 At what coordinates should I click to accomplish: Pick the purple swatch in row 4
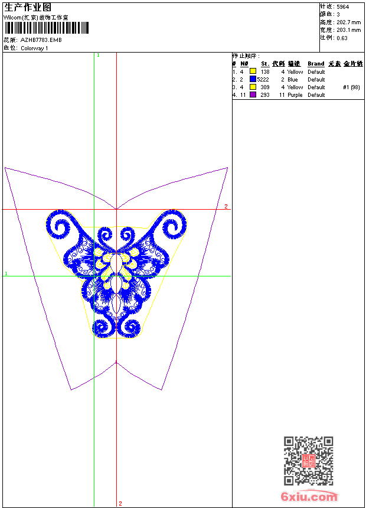(253, 95)
